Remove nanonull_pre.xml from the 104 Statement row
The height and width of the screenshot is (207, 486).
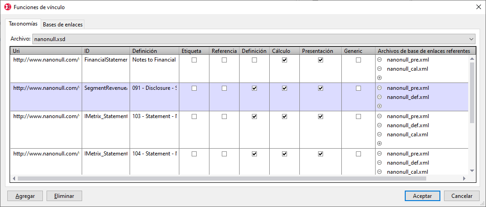380,154
